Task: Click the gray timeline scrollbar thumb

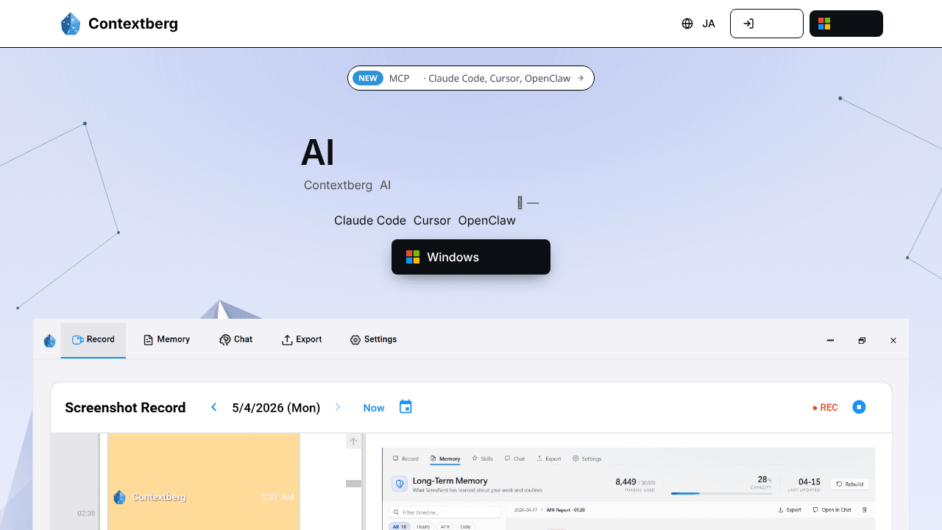Action: [354, 484]
